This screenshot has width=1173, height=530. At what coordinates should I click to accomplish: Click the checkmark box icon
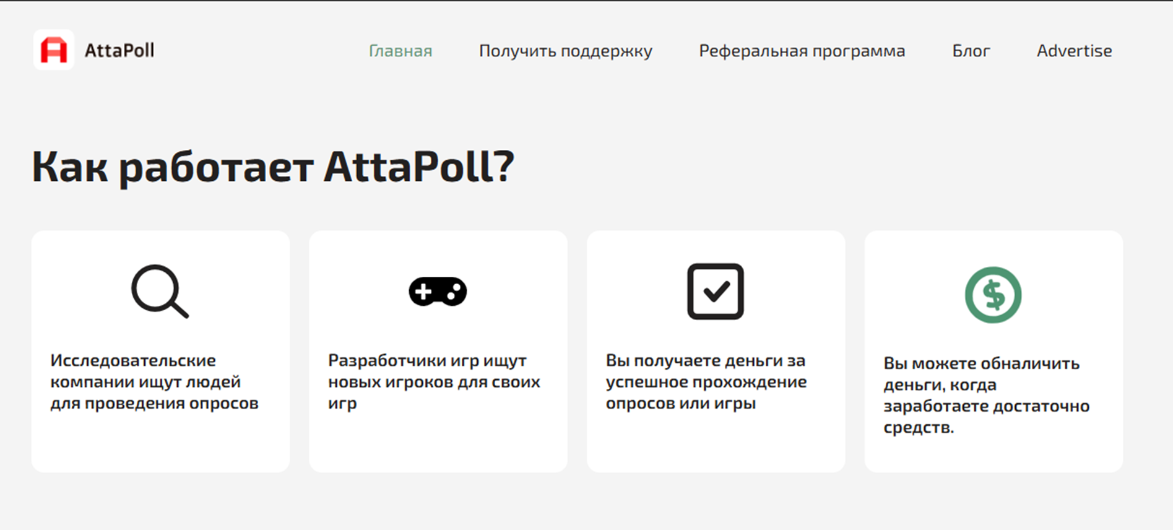pos(715,292)
